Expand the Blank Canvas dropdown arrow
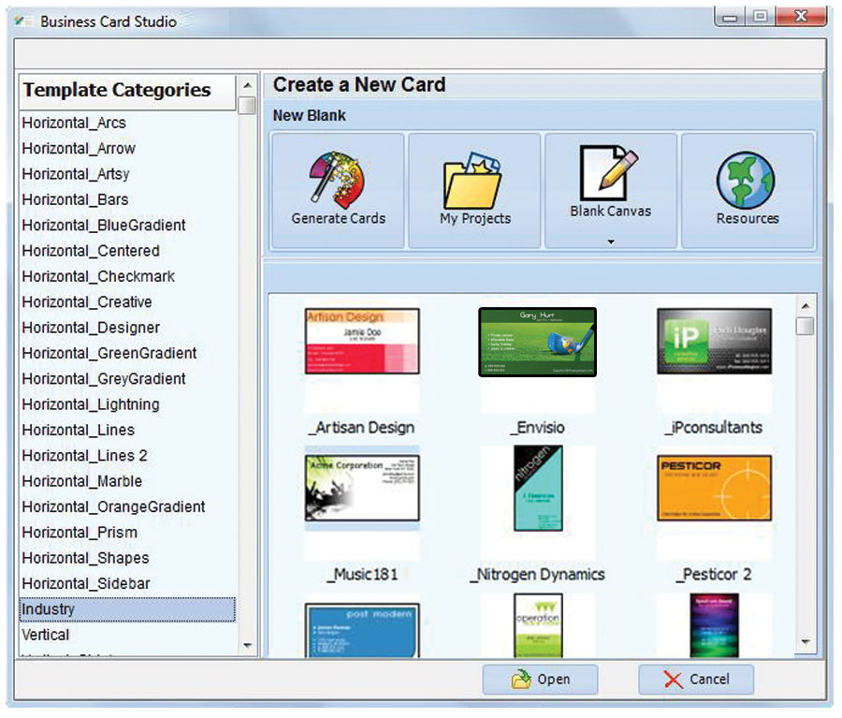 [x=611, y=242]
